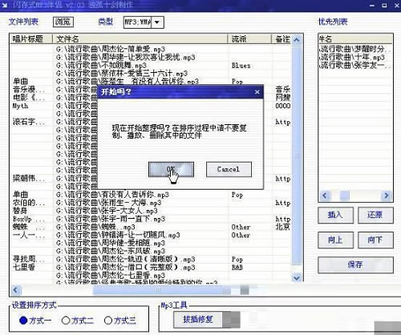Cancel the 开始吗 dialog

point(229,169)
